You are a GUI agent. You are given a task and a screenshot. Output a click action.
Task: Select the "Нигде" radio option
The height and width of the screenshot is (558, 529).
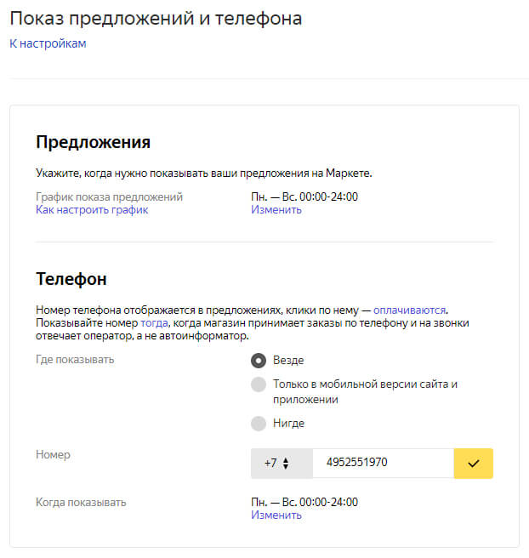[x=259, y=423]
